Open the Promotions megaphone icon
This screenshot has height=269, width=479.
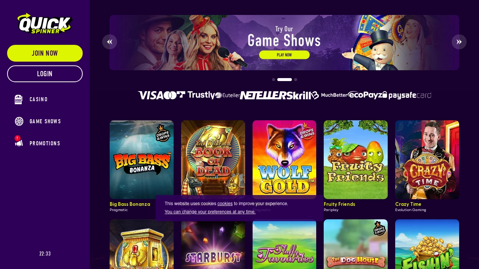tap(19, 143)
